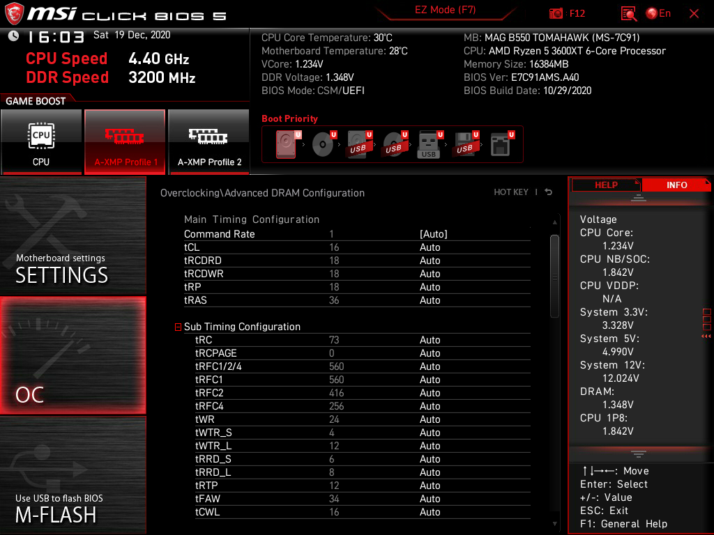This screenshot has height=535, width=714.
Task: Edit the tWR Auto value
Action: pyautogui.click(x=430, y=419)
